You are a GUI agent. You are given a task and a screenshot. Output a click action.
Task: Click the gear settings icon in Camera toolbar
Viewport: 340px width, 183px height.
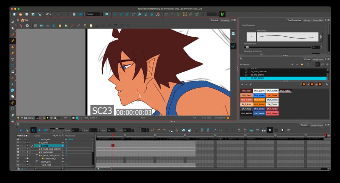point(27,25)
